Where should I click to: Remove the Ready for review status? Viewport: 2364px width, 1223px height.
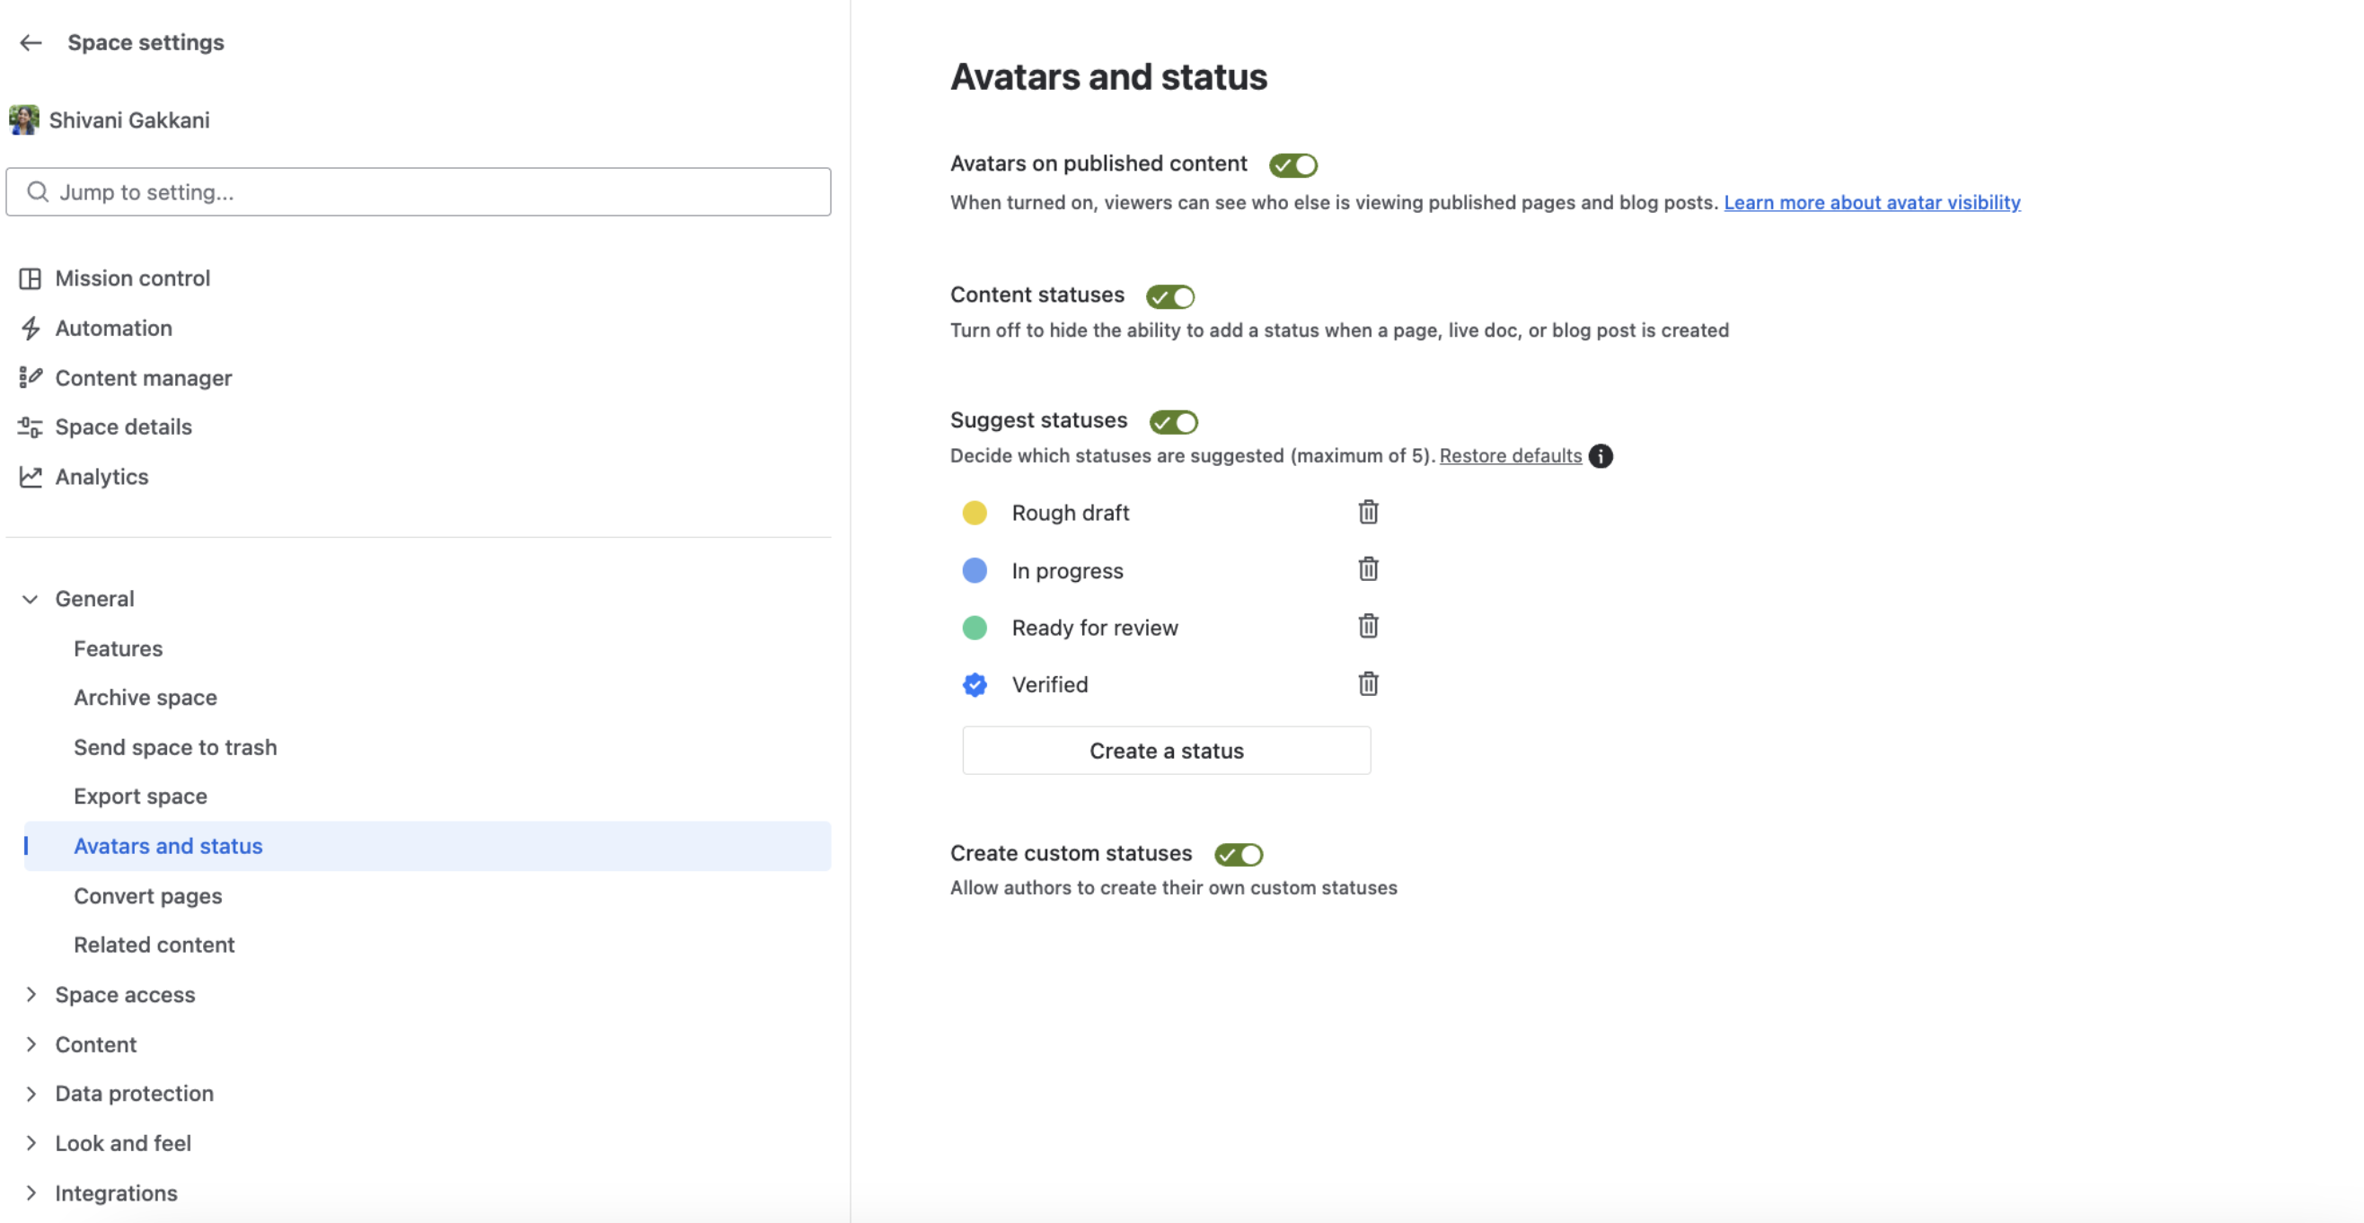[x=1367, y=627]
